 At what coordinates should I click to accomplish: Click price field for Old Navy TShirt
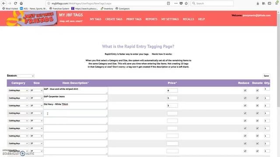click(172, 106)
